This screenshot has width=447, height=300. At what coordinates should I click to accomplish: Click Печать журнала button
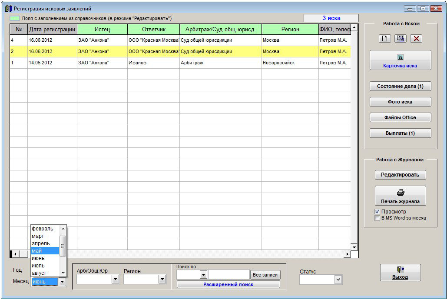pyautogui.click(x=400, y=196)
